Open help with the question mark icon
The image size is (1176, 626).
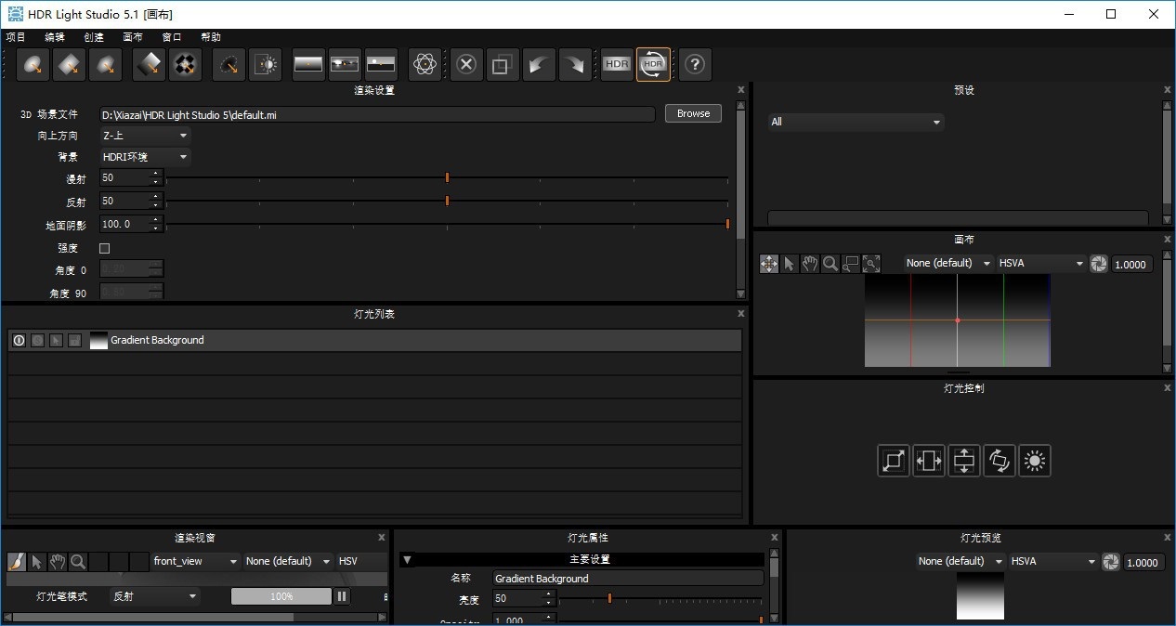coord(696,65)
